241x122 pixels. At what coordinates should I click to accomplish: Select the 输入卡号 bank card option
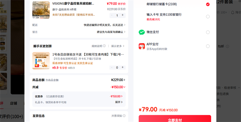[x=208, y=16]
